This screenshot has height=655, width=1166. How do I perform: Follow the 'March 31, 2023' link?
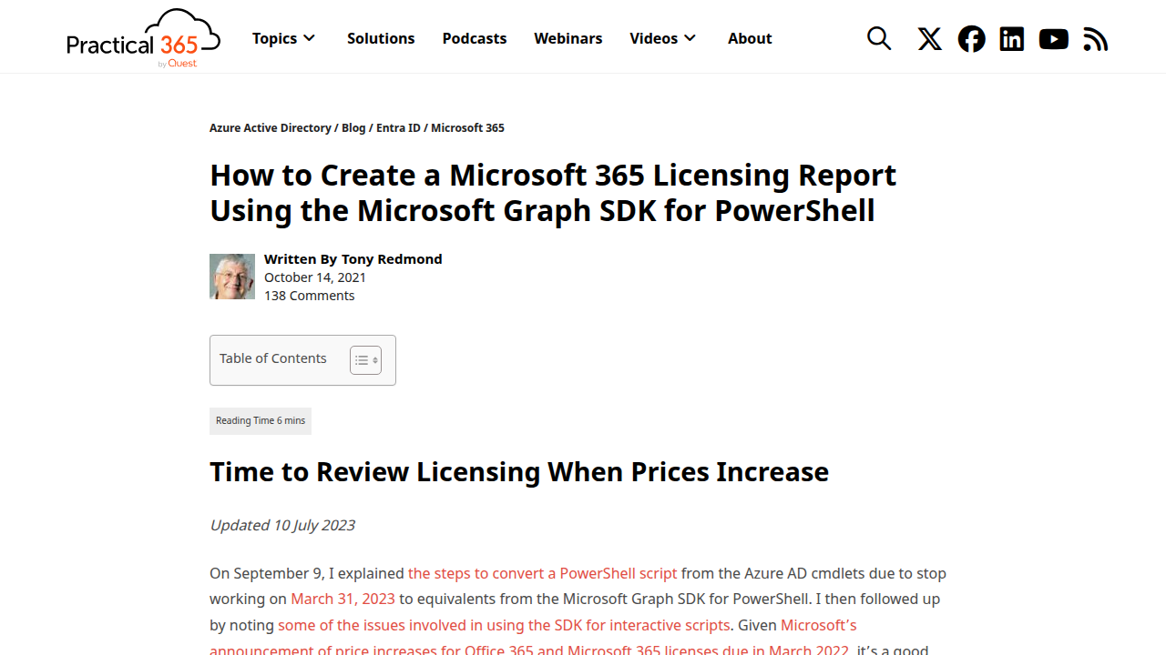(x=343, y=599)
